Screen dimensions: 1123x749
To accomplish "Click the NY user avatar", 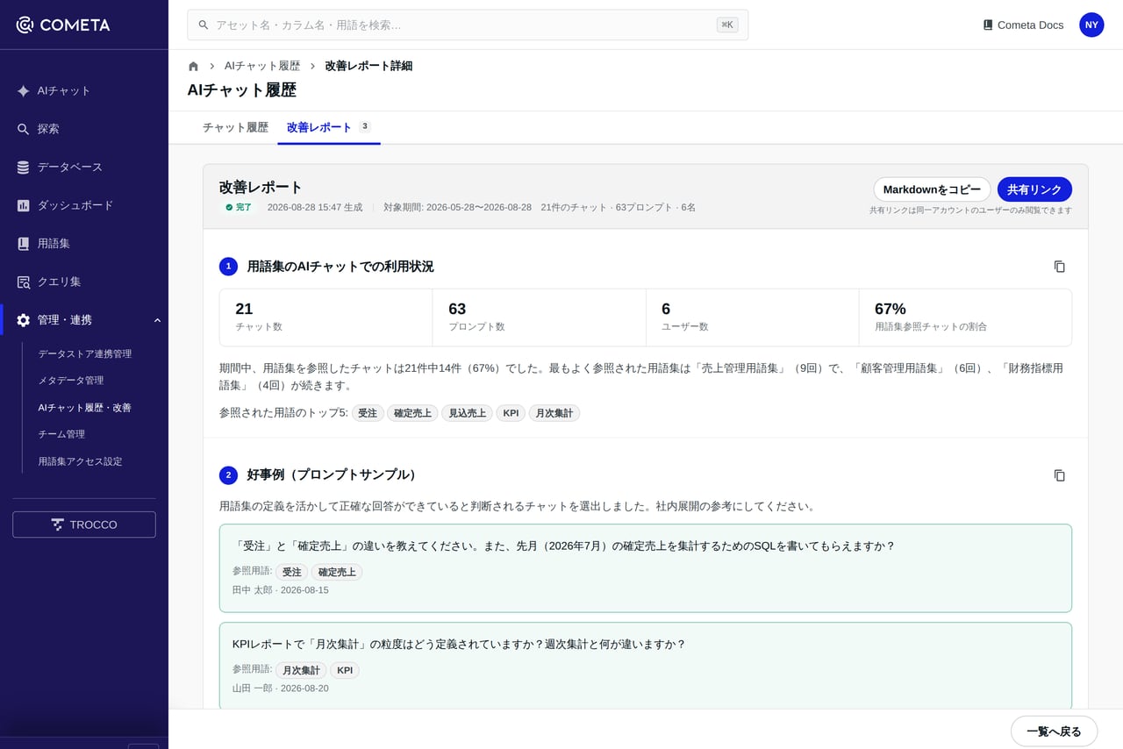I will pyautogui.click(x=1091, y=25).
